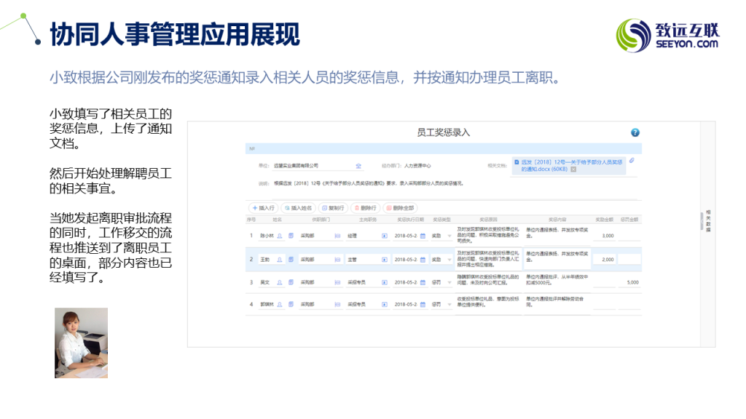Click the 插入行 button
Image resolution: width=746 pixels, height=419 pixels.
(x=262, y=207)
